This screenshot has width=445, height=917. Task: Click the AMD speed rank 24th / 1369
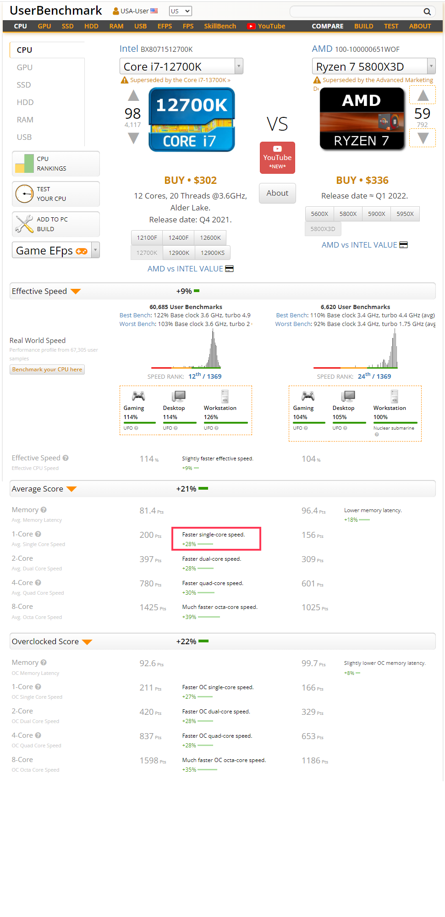click(374, 376)
